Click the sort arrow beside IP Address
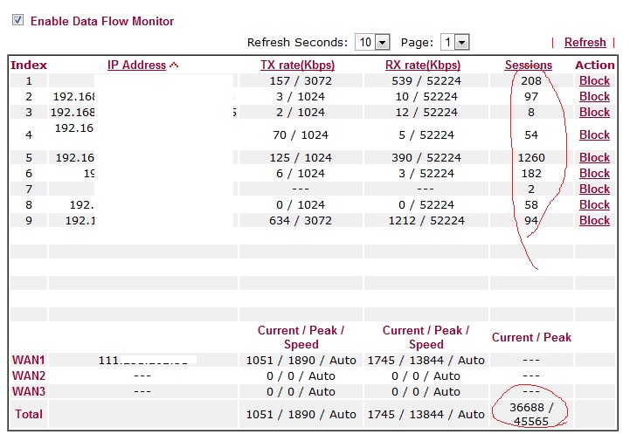Image resolution: width=630 pixels, height=434 pixels. (173, 65)
